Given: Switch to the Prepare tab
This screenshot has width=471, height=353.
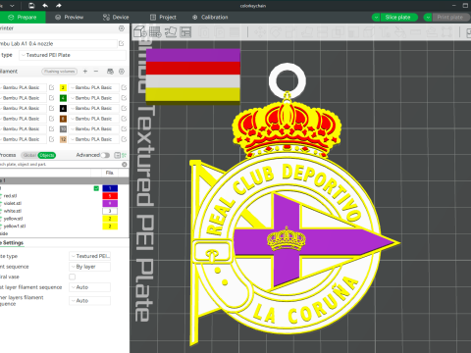Looking at the screenshot, I should pyautogui.click(x=23, y=17).
